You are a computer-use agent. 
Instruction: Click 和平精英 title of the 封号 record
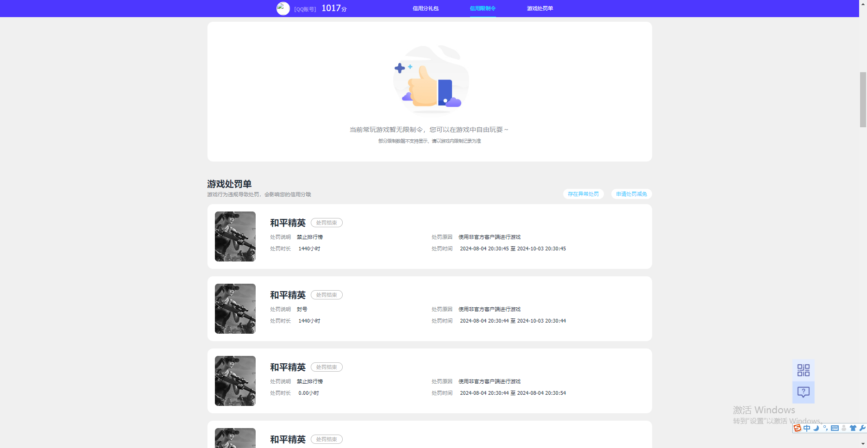pyautogui.click(x=288, y=295)
